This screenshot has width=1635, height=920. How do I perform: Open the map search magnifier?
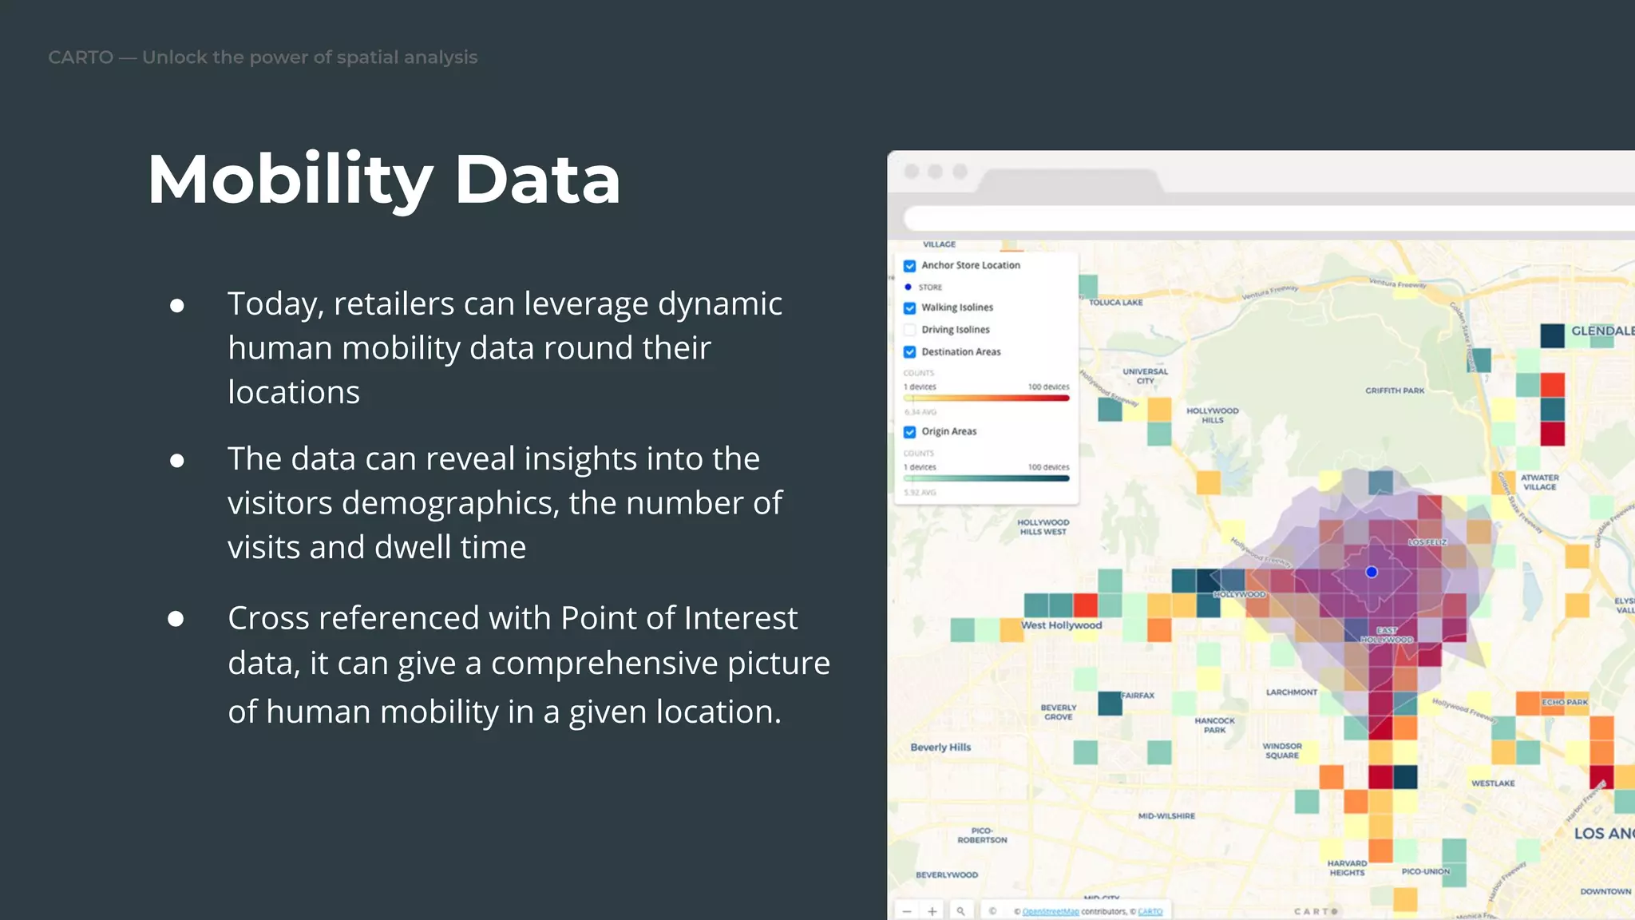[961, 911]
